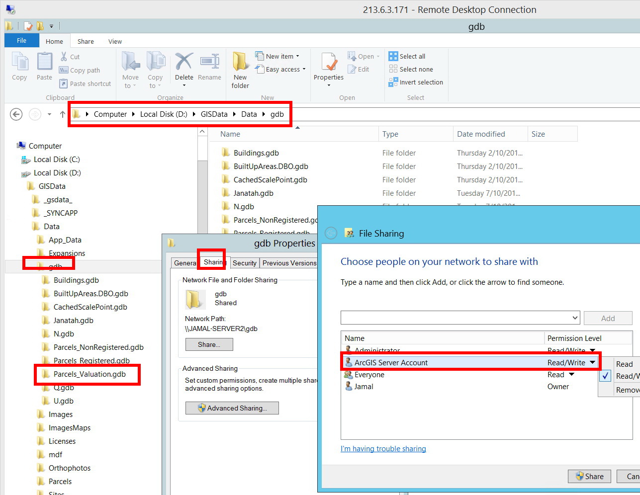Expand the Open dropdown arrow in ribbon
The width and height of the screenshot is (640, 495).
tap(378, 57)
